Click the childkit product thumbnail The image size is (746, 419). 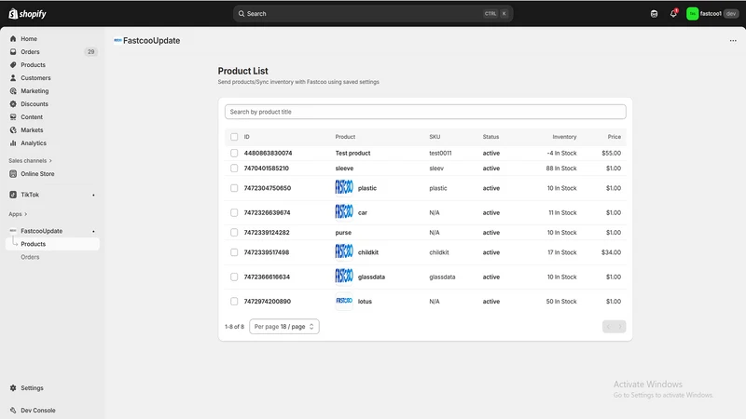pyautogui.click(x=344, y=250)
